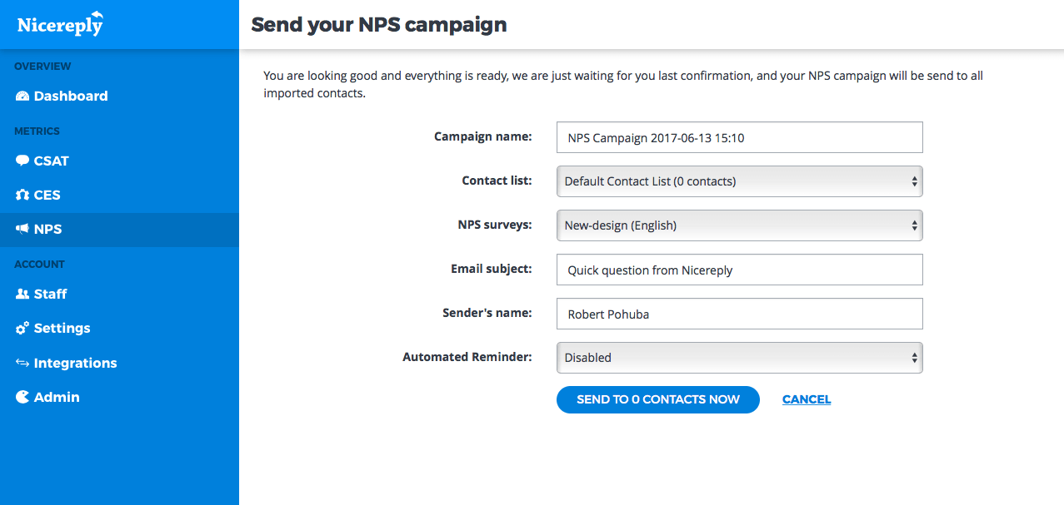The height and width of the screenshot is (505, 1064).
Task: Select the Sender's name text field
Action: pos(740,314)
